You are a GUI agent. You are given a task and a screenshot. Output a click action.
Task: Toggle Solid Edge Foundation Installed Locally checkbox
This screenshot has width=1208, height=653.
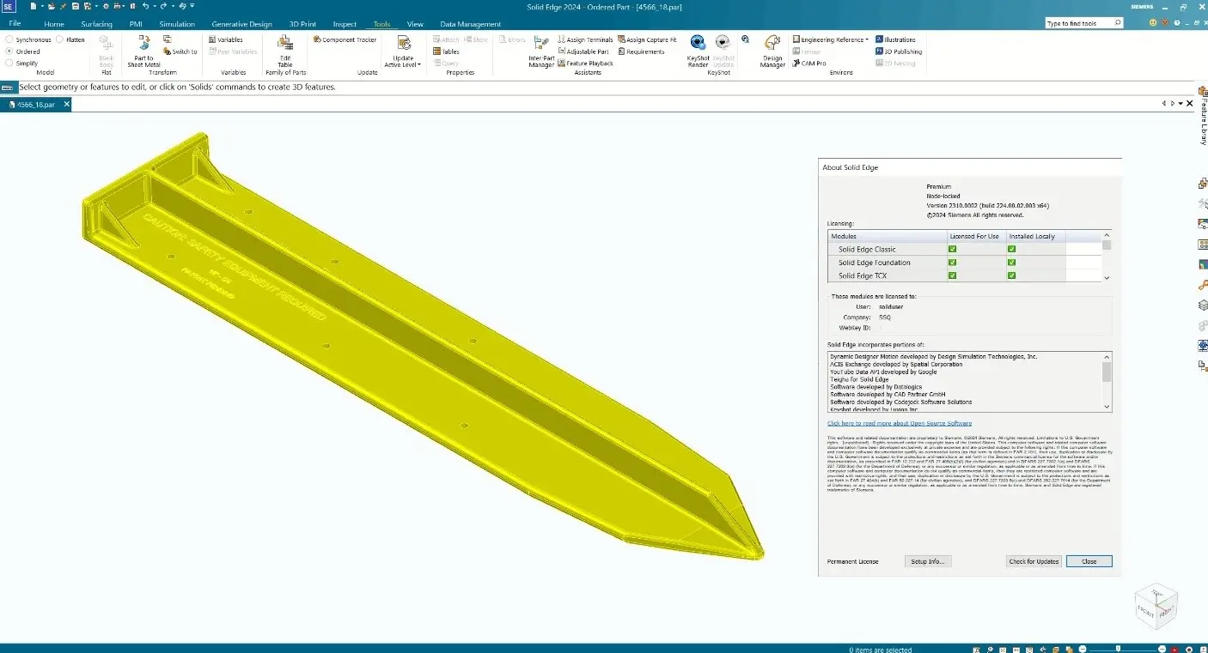pyautogui.click(x=1012, y=263)
